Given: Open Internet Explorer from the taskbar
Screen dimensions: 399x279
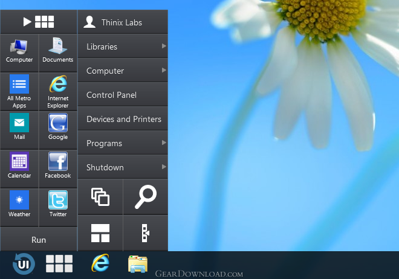Looking at the screenshot, I should 100,263.
